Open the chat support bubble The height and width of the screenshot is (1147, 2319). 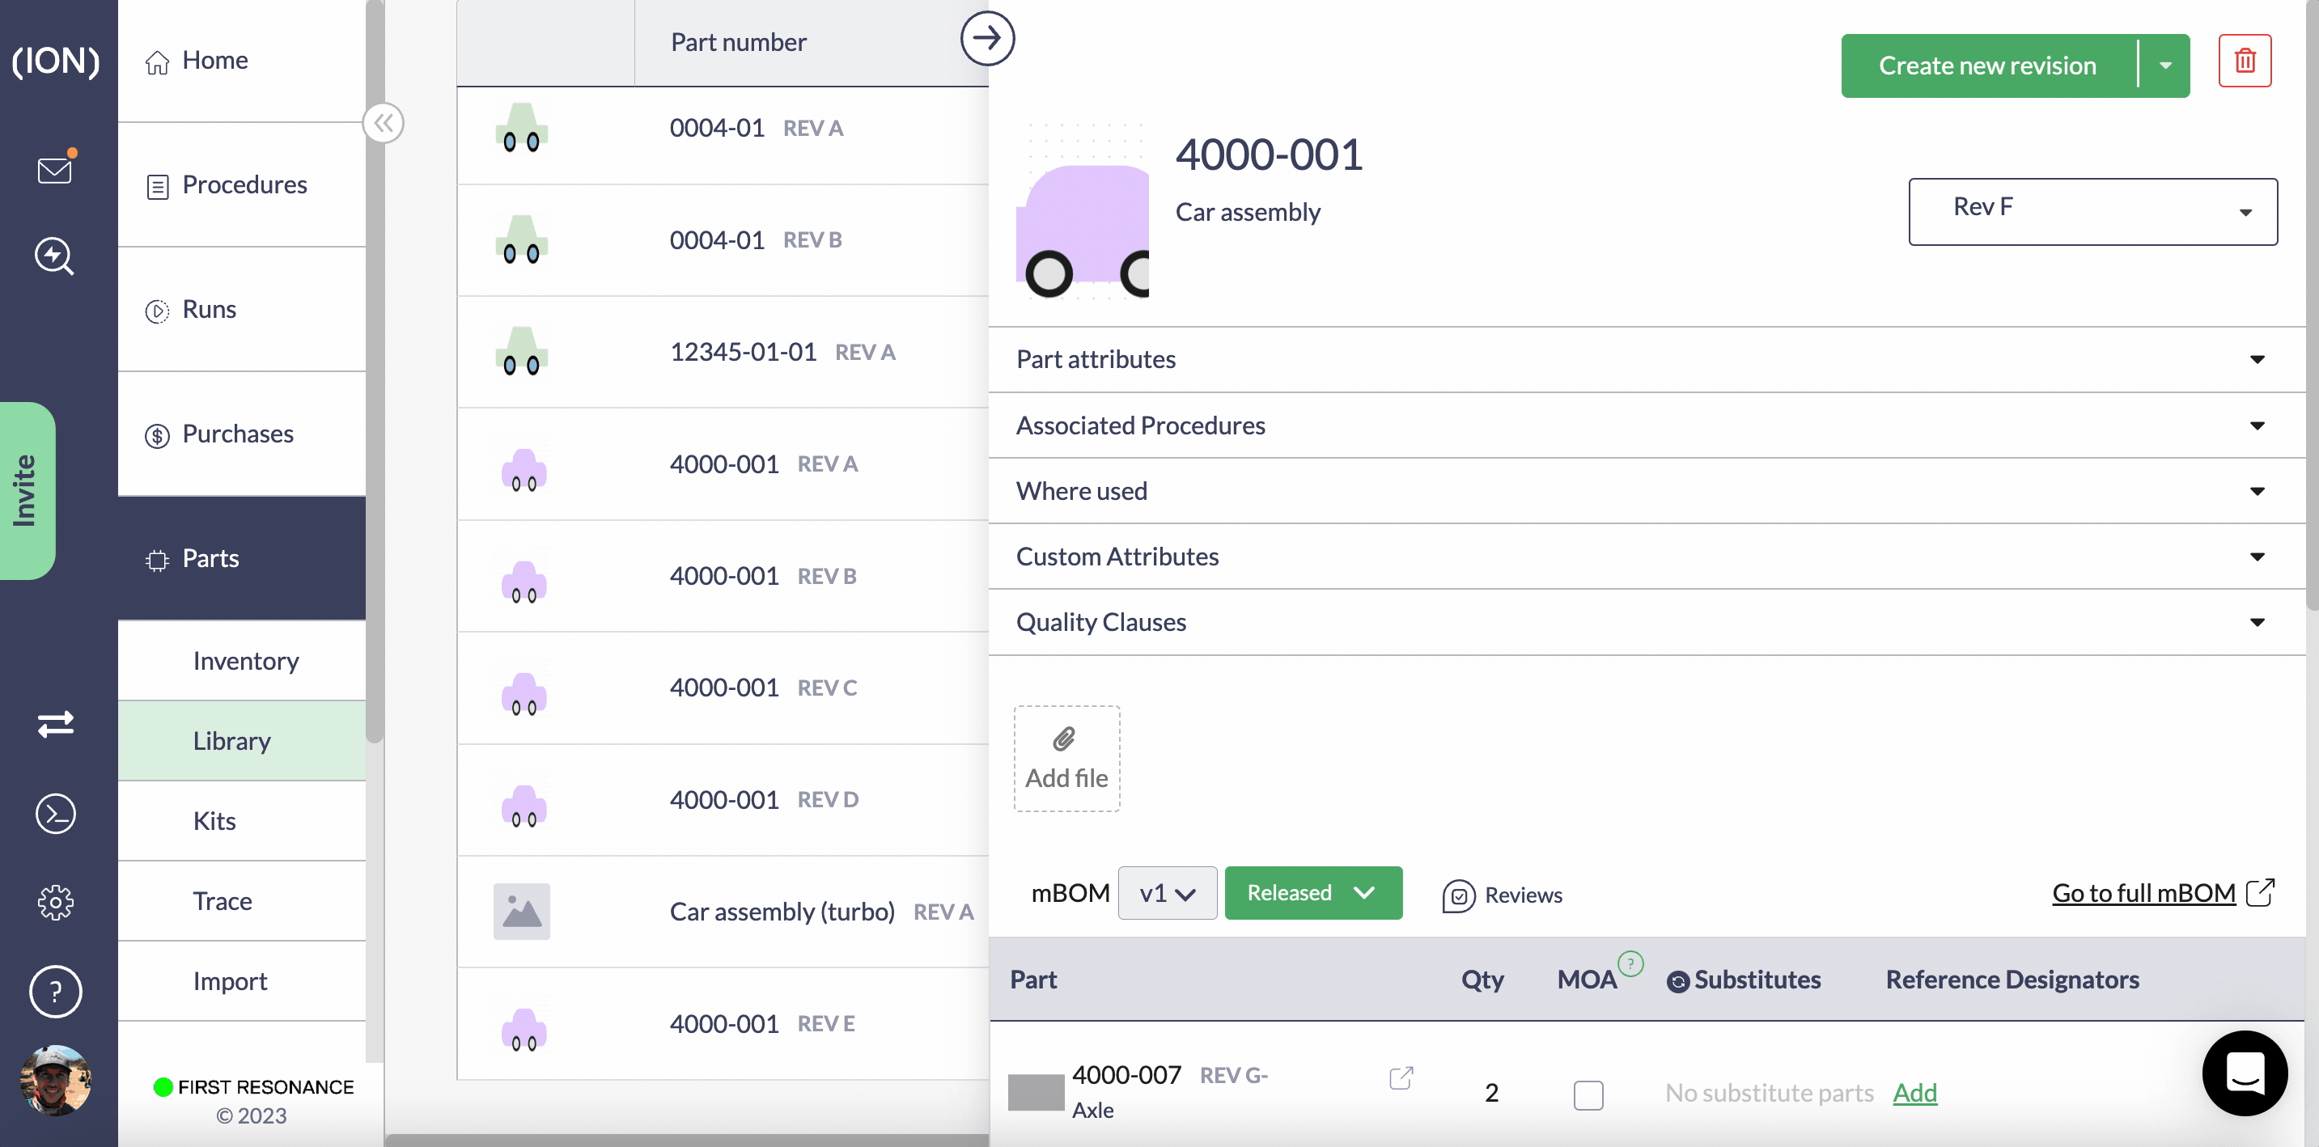tap(2245, 1073)
